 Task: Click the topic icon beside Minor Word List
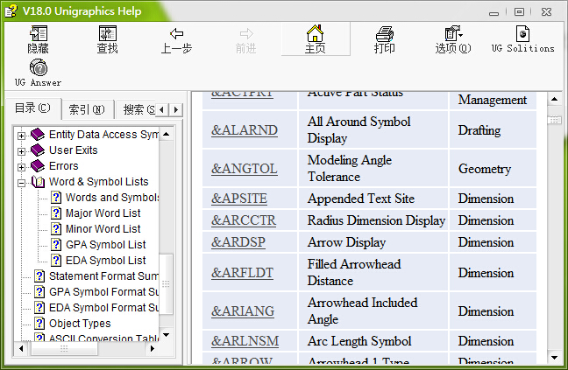56,228
